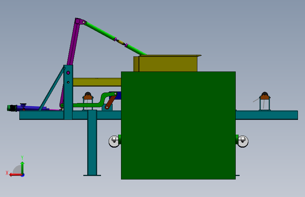This screenshot has height=197, width=305.
Task: Select the right teal frame rail
Action: 267,115
